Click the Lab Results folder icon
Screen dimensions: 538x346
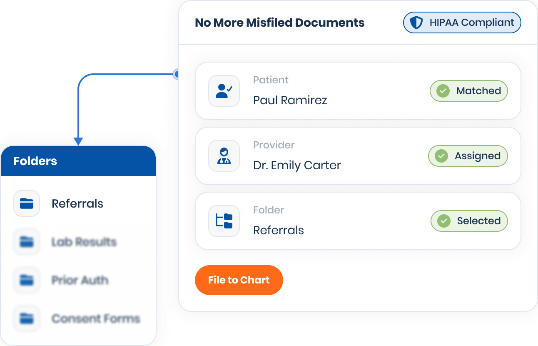tap(27, 242)
